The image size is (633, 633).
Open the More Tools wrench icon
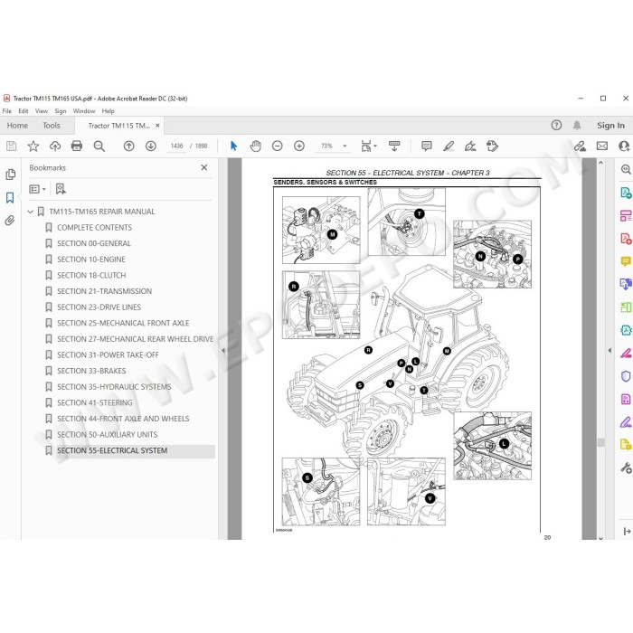pyautogui.click(x=626, y=468)
